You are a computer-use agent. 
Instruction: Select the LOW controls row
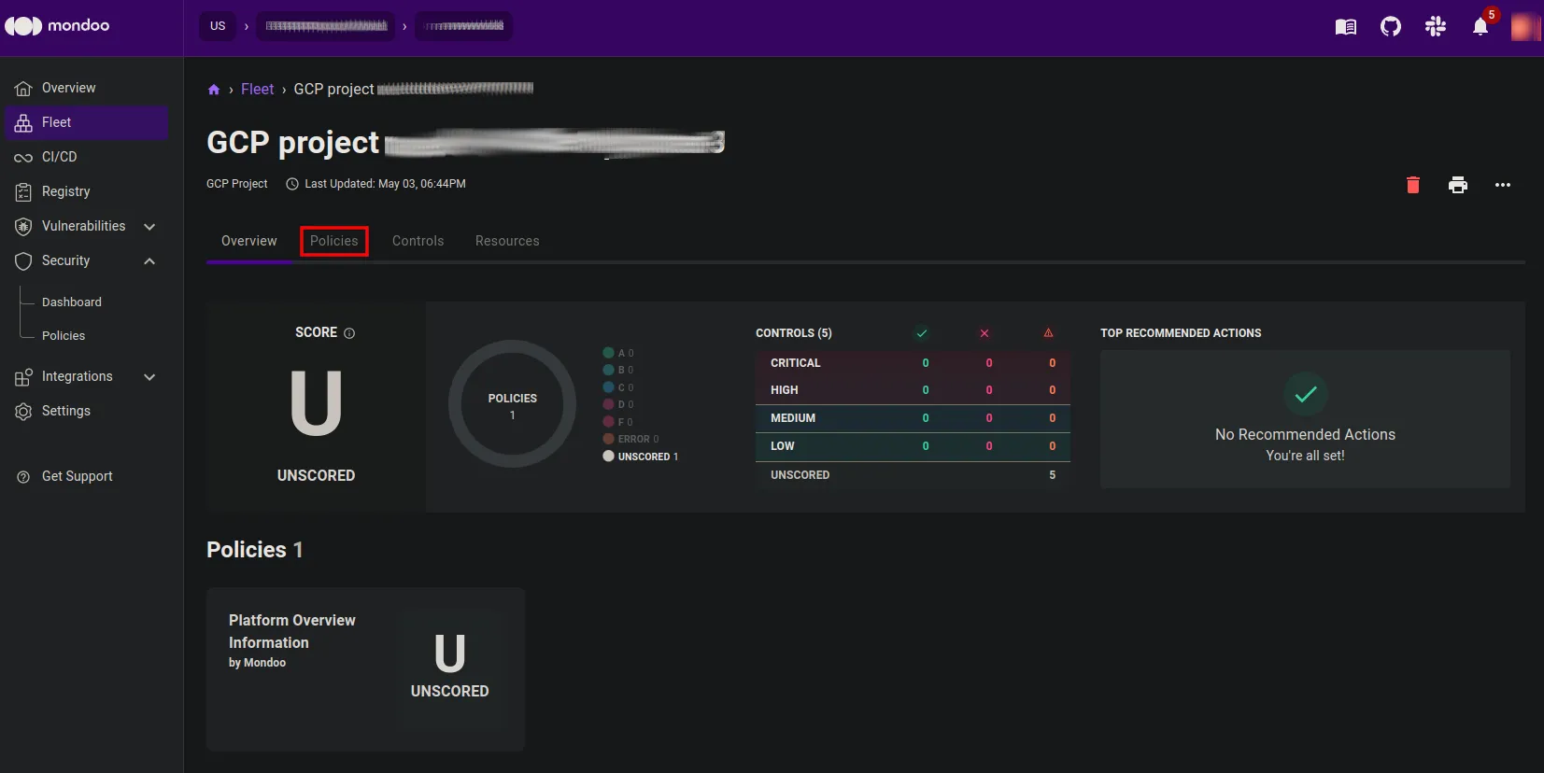[x=913, y=446]
